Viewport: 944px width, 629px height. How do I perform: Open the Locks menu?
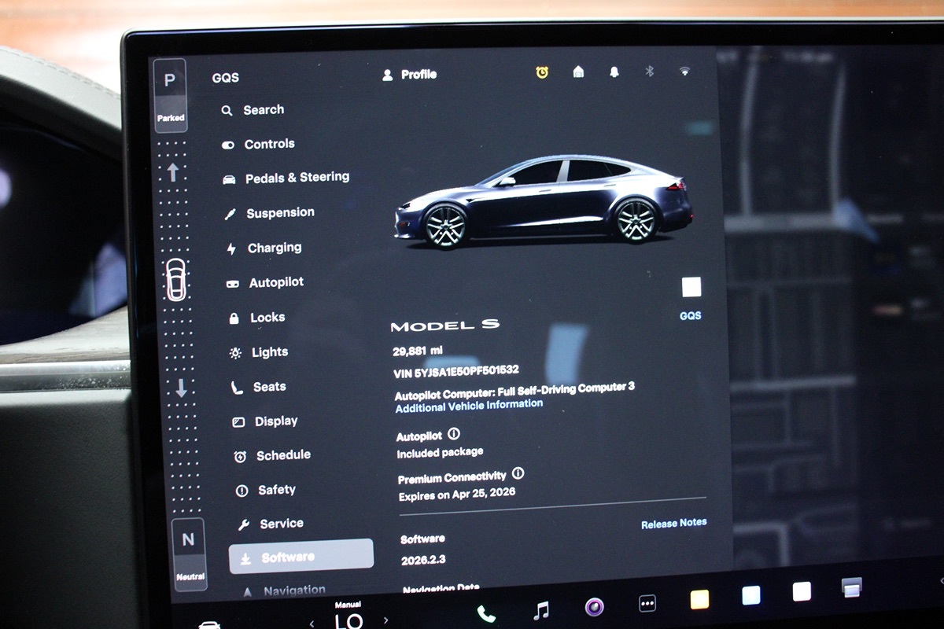[x=256, y=318]
